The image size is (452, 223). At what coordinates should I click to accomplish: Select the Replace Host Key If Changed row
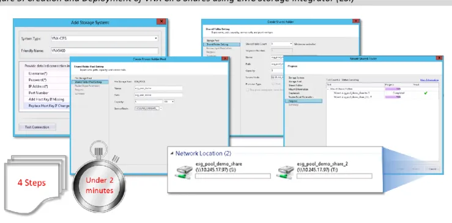tap(47, 106)
